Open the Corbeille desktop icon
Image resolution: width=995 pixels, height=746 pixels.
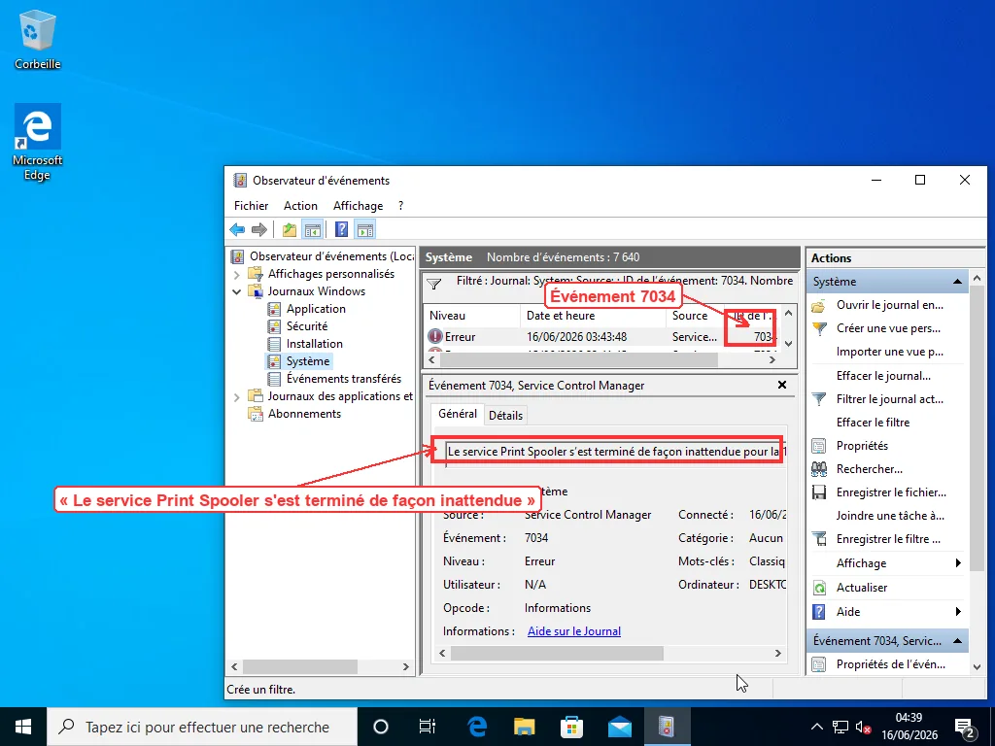38,40
